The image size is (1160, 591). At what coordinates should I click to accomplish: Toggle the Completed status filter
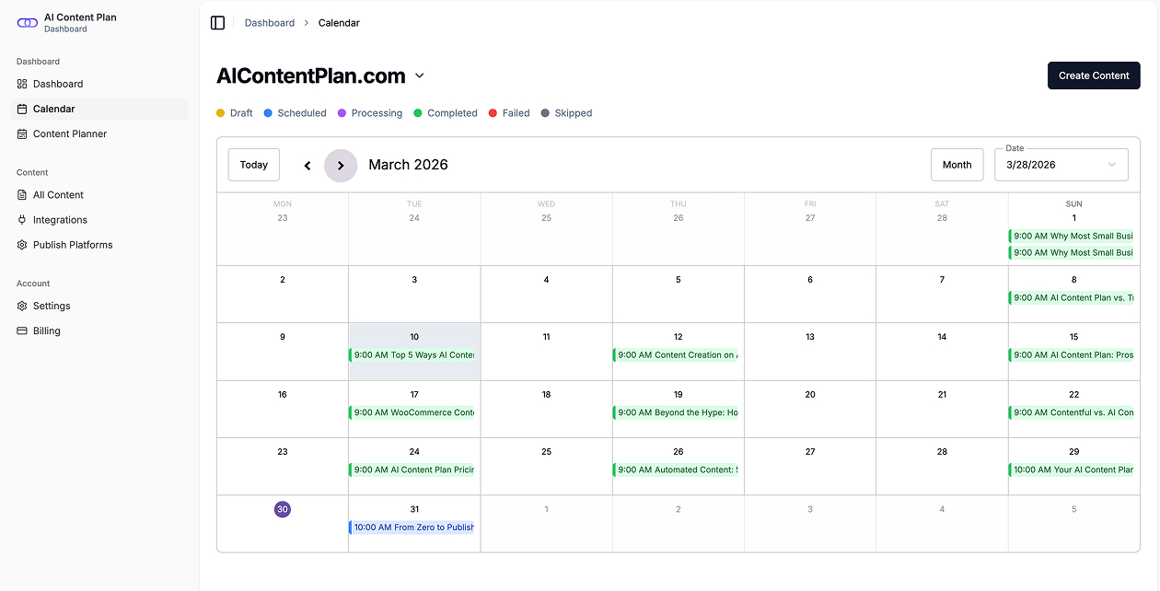(446, 112)
